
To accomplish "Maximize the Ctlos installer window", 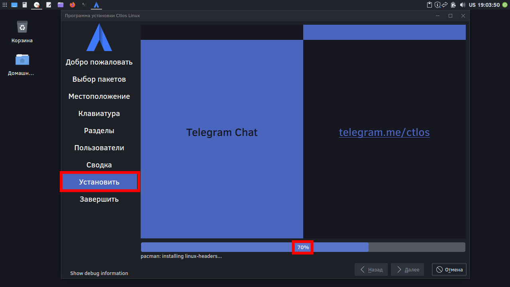I will [x=450, y=16].
